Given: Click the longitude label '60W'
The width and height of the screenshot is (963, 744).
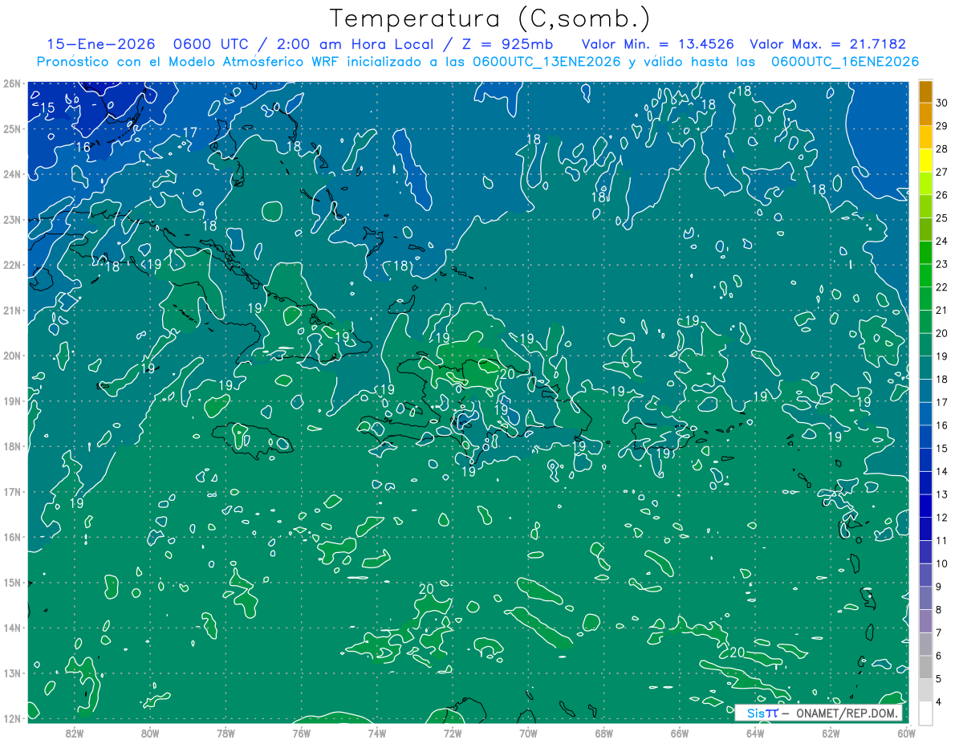Looking at the screenshot, I should click(x=906, y=733).
